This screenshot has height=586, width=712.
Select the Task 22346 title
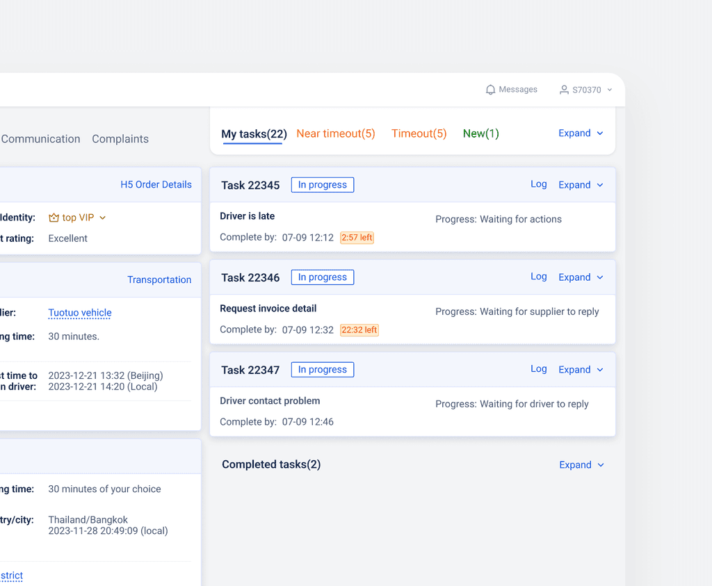pyautogui.click(x=250, y=278)
